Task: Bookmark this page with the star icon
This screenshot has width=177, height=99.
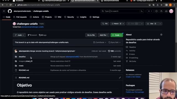Action: (162, 5)
